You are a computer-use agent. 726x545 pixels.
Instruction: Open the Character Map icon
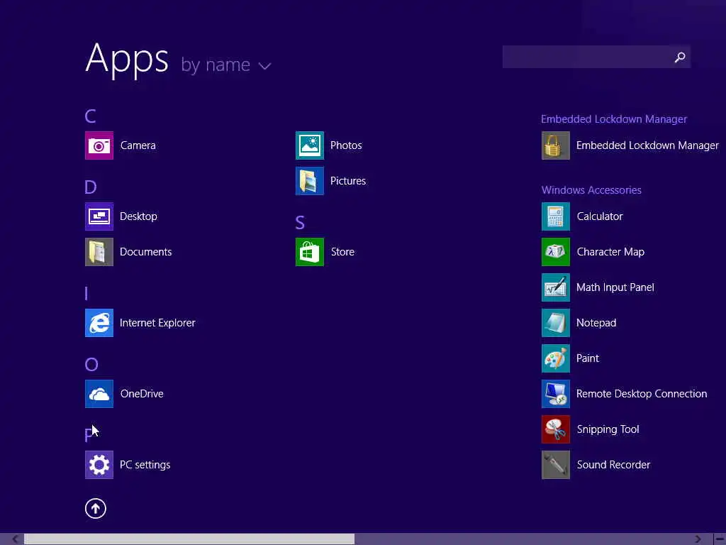[x=556, y=252]
